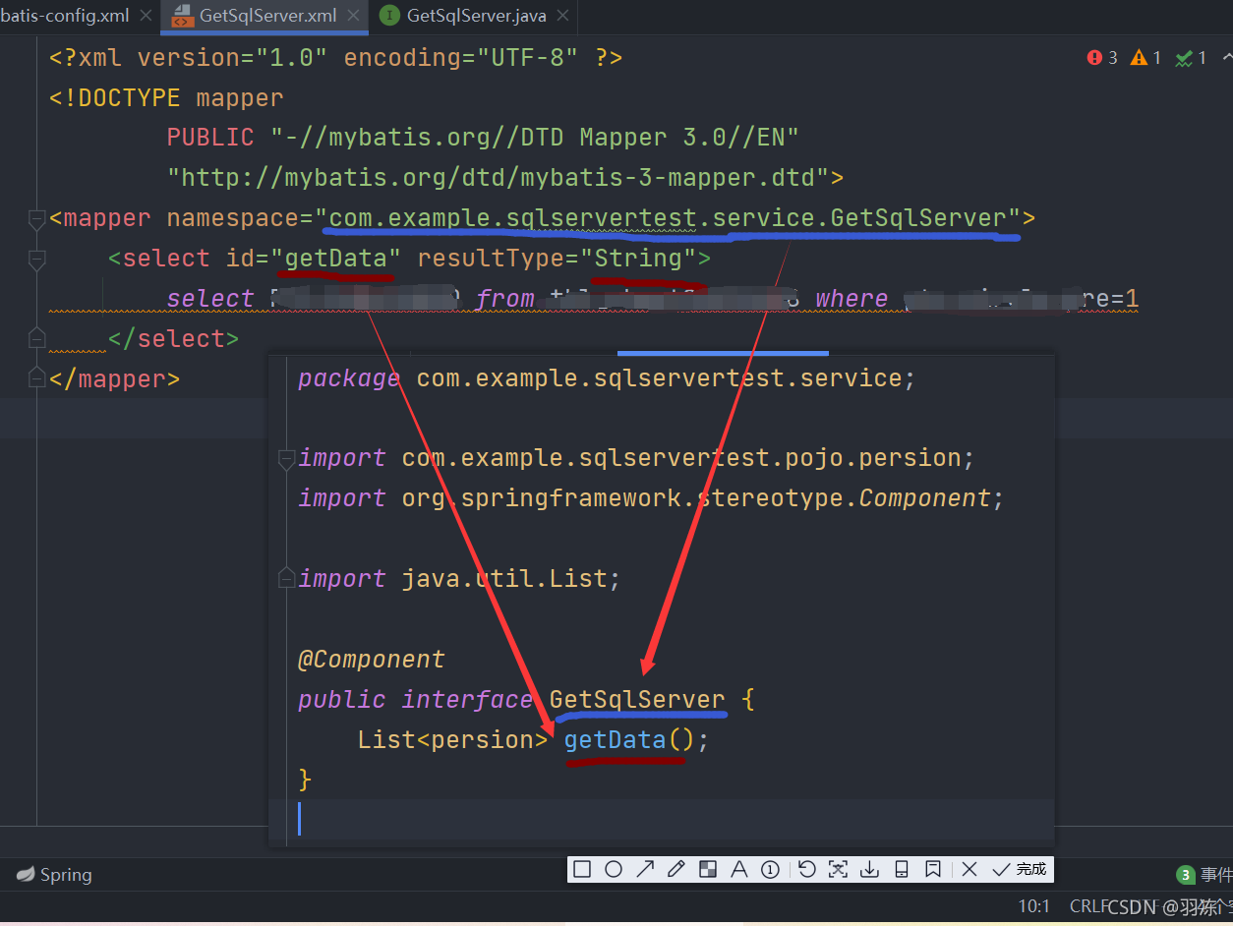Viewport: 1233px width, 926px height.
Task: Click the @Component annotation in Java code
Action: click(x=372, y=659)
